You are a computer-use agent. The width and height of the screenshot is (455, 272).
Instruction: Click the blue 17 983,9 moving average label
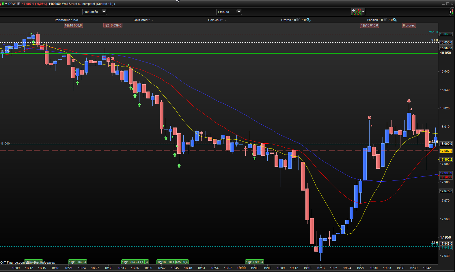pos(446,173)
